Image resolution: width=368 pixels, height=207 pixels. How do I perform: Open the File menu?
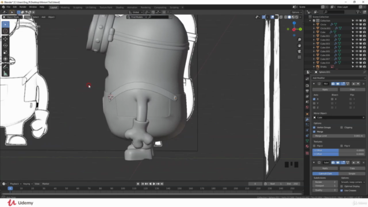tap(9, 7)
